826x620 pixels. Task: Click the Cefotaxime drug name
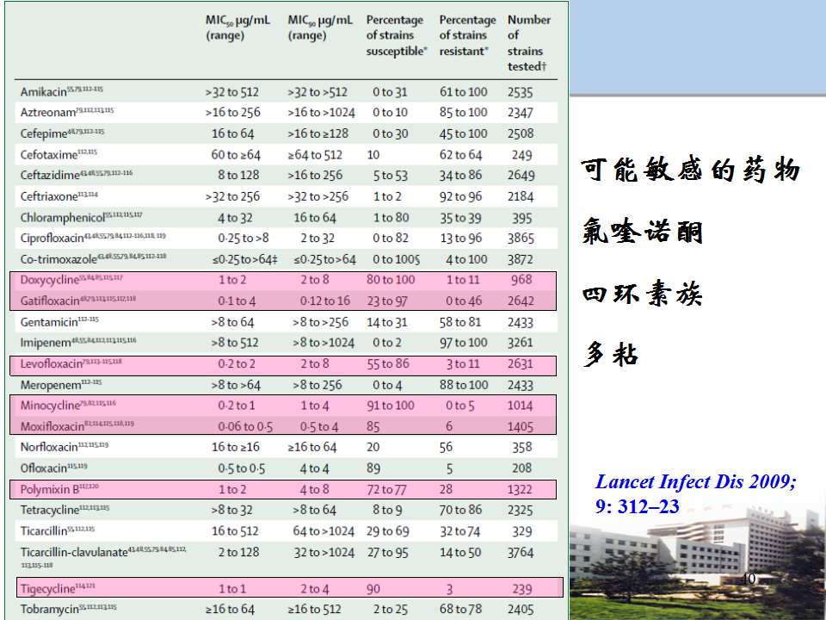click(49, 155)
